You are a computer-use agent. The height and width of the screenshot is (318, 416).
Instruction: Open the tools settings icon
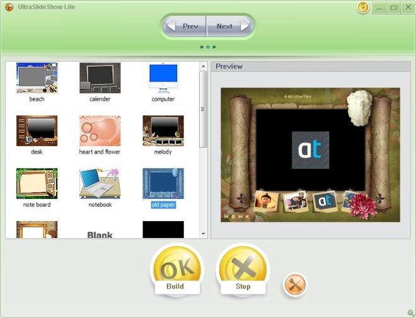tap(295, 285)
